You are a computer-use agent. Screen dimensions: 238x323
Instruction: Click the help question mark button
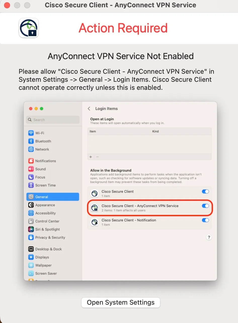coord(209,237)
